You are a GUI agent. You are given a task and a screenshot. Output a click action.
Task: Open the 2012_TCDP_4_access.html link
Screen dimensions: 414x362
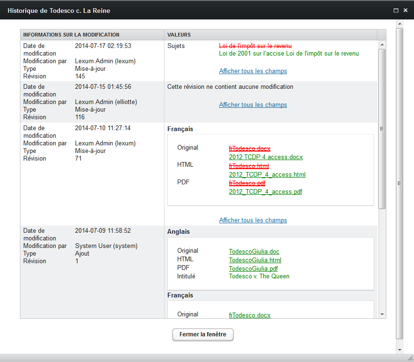[267, 175]
